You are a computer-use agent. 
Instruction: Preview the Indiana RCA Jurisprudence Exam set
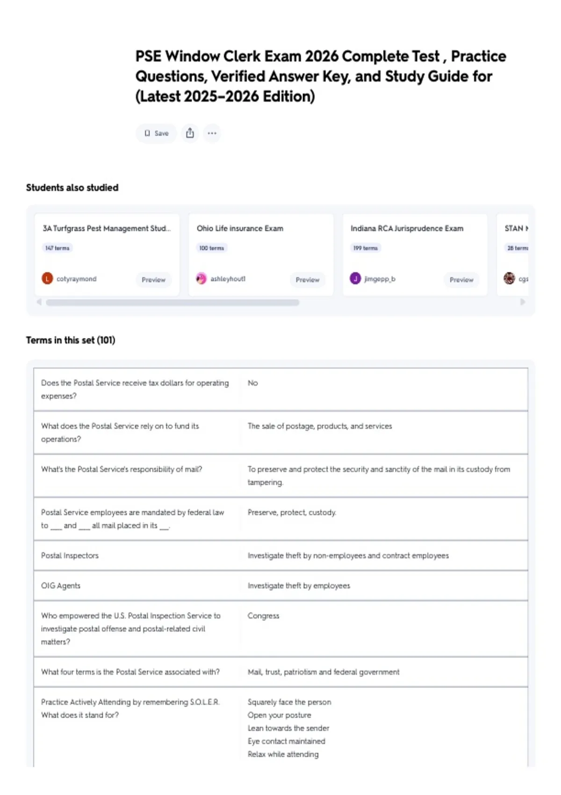coord(461,280)
